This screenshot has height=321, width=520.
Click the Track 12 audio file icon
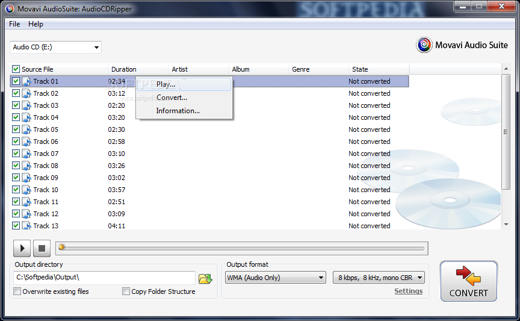click(26, 214)
